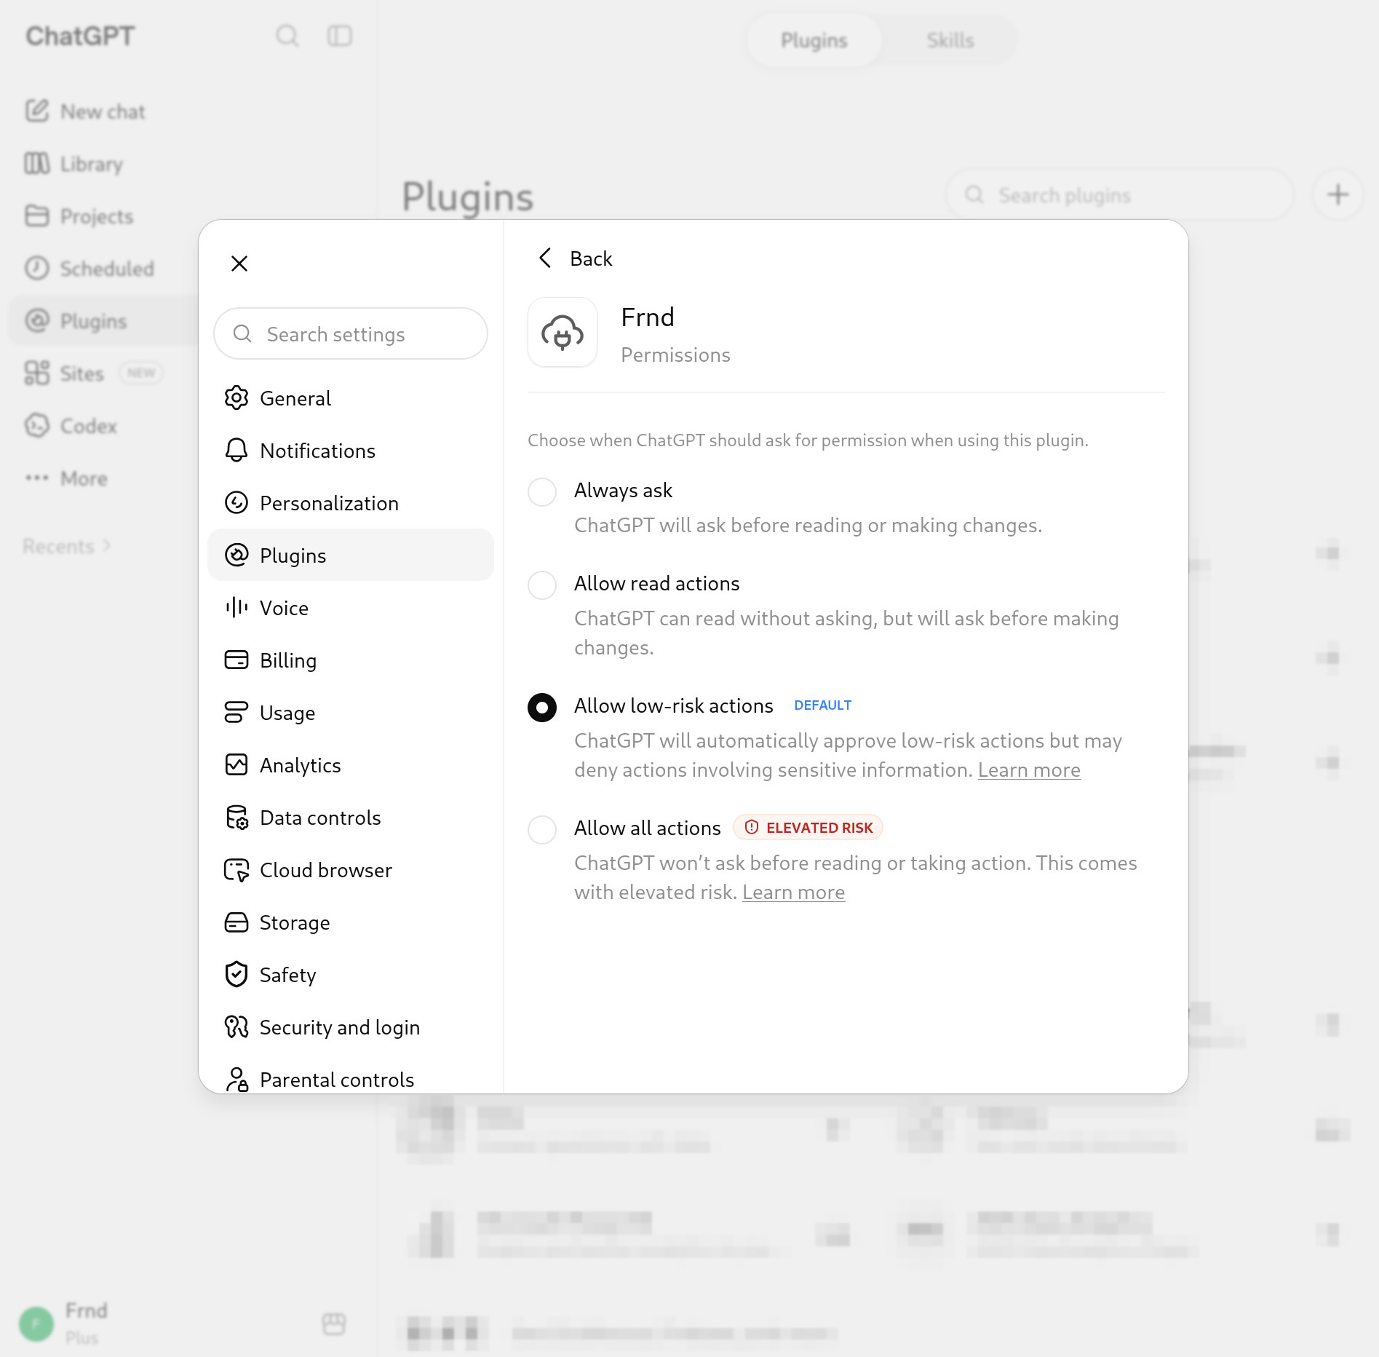Click the icon right of the Frnd account

334,1324
